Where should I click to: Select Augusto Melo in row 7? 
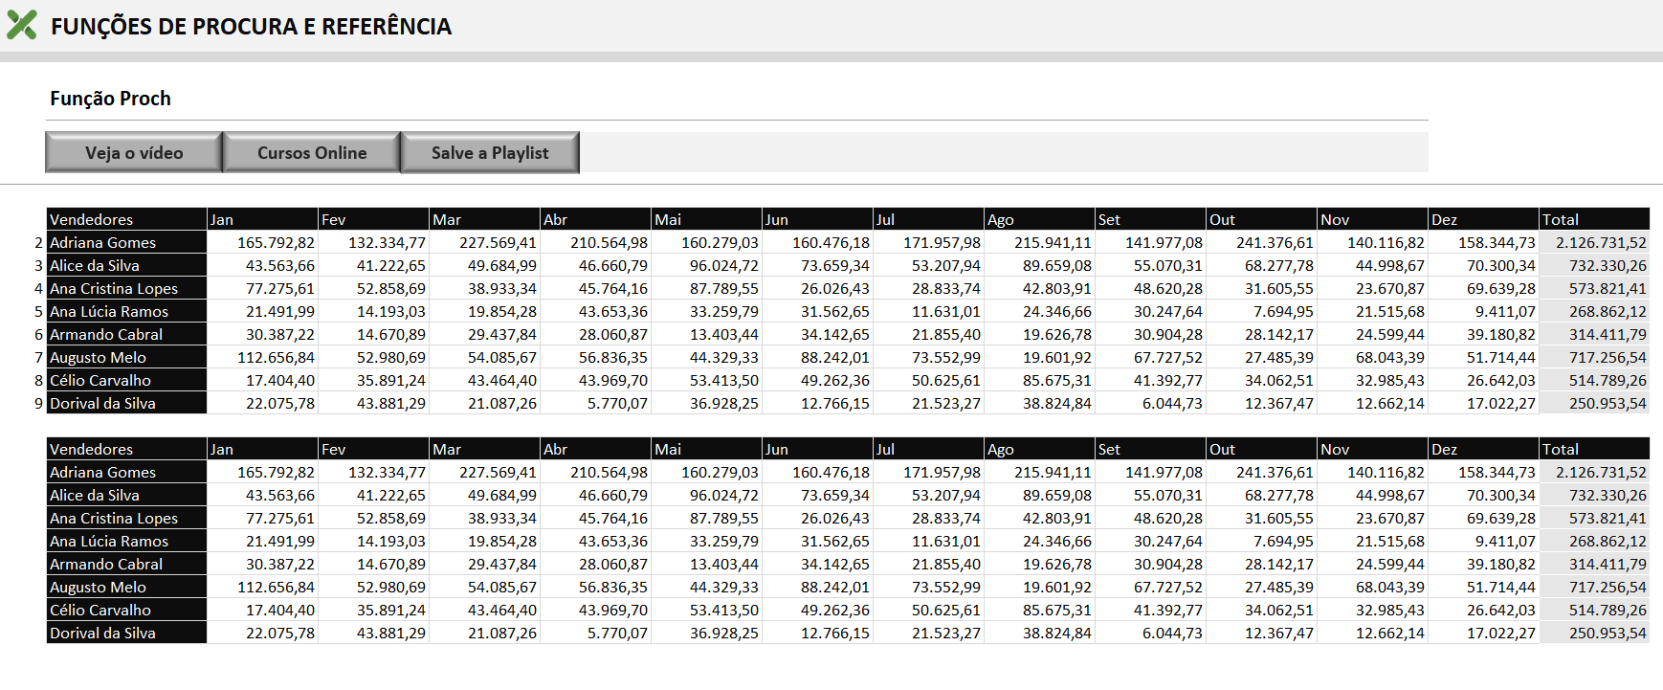point(126,357)
